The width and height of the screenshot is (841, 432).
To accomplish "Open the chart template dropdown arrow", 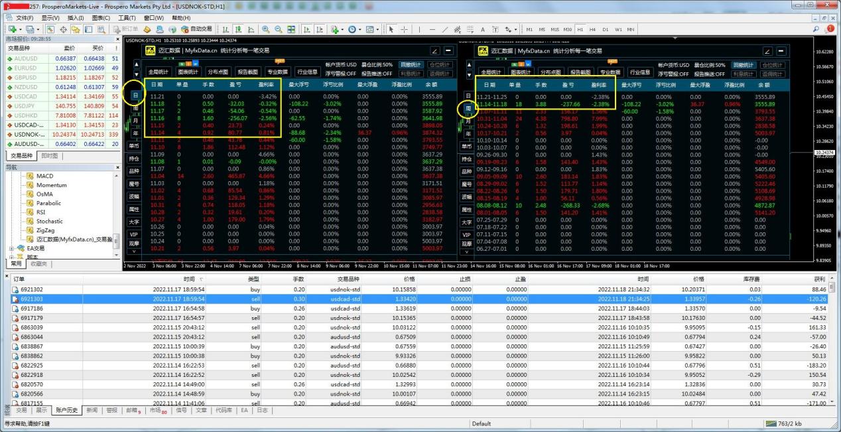I will [x=377, y=29].
